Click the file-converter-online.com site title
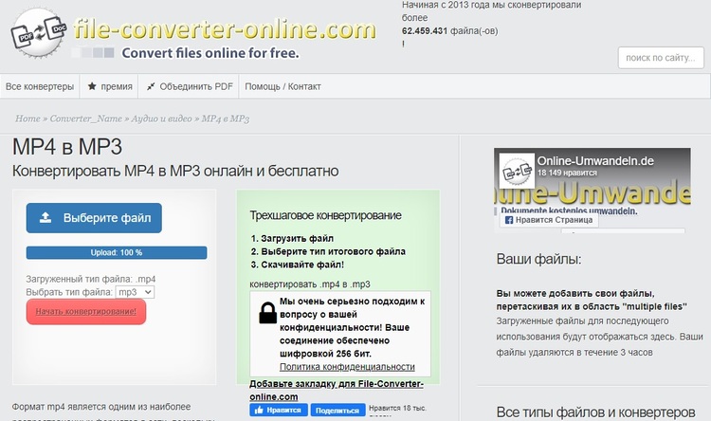Viewport: 711px width, 421px height. click(225, 29)
